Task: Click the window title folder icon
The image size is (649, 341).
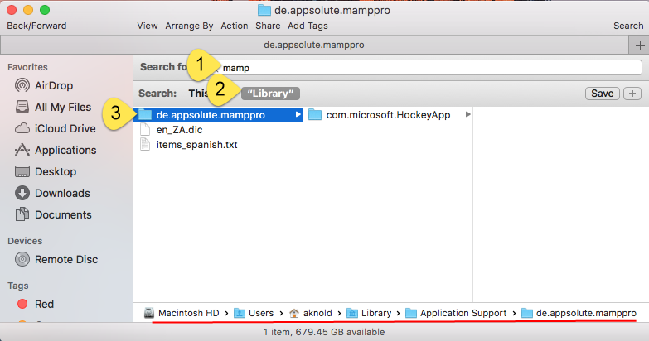Action: [x=264, y=10]
